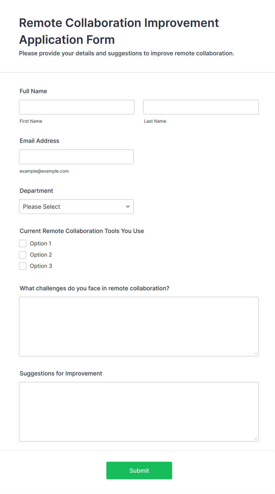Click the First Name input field

[x=77, y=107]
